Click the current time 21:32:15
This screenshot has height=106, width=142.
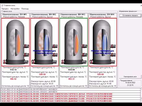click(x=130, y=85)
